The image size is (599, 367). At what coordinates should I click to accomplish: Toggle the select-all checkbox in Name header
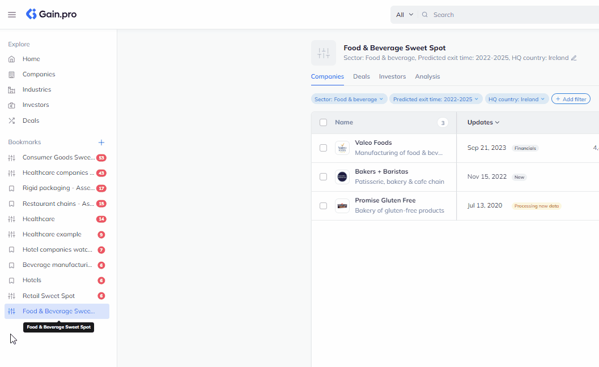(x=323, y=122)
